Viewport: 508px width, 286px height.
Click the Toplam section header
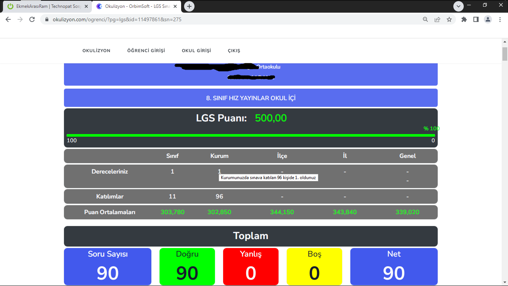pos(251,236)
